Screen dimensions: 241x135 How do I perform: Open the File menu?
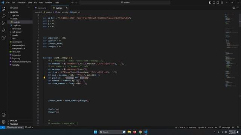[8, 3]
